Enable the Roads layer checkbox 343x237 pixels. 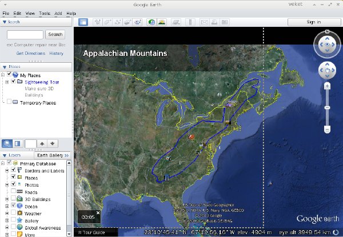point(13,191)
